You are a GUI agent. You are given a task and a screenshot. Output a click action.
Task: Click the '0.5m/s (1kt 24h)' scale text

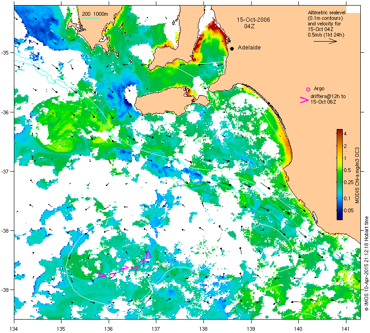click(326, 35)
